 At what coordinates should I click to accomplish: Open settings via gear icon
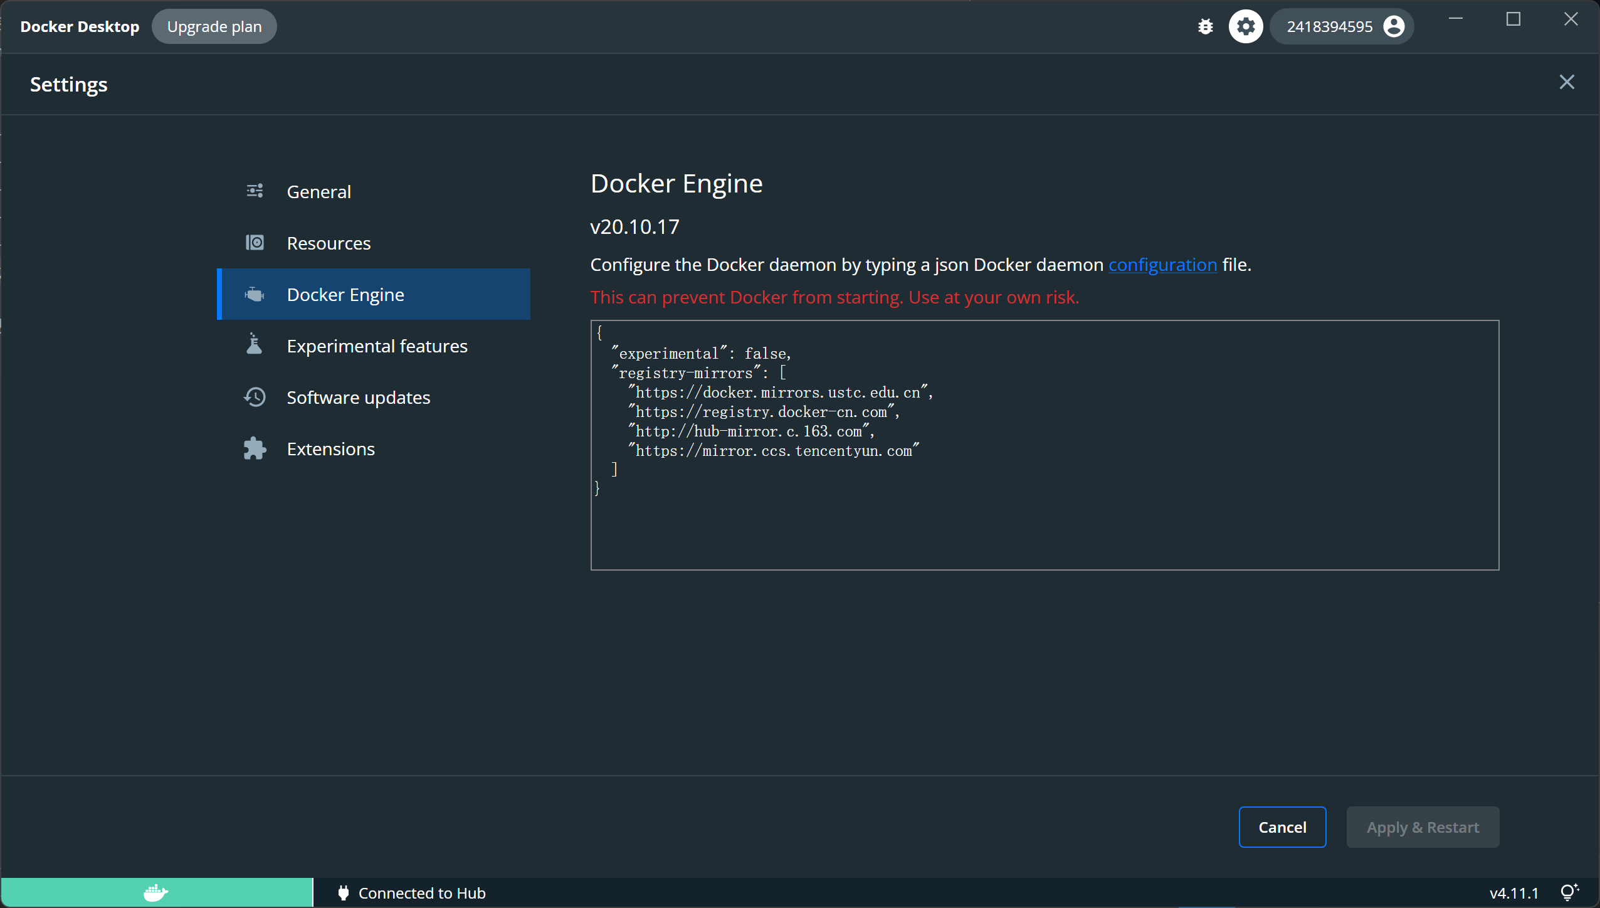tap(1245, 26)
